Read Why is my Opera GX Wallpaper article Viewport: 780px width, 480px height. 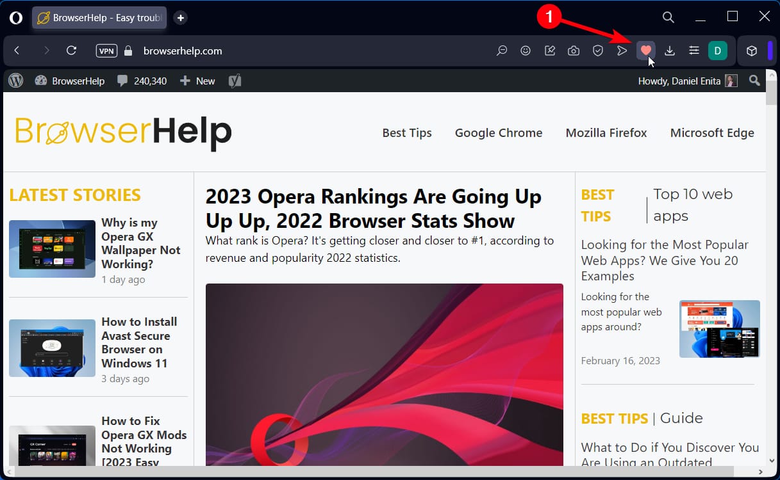[141, 243]
